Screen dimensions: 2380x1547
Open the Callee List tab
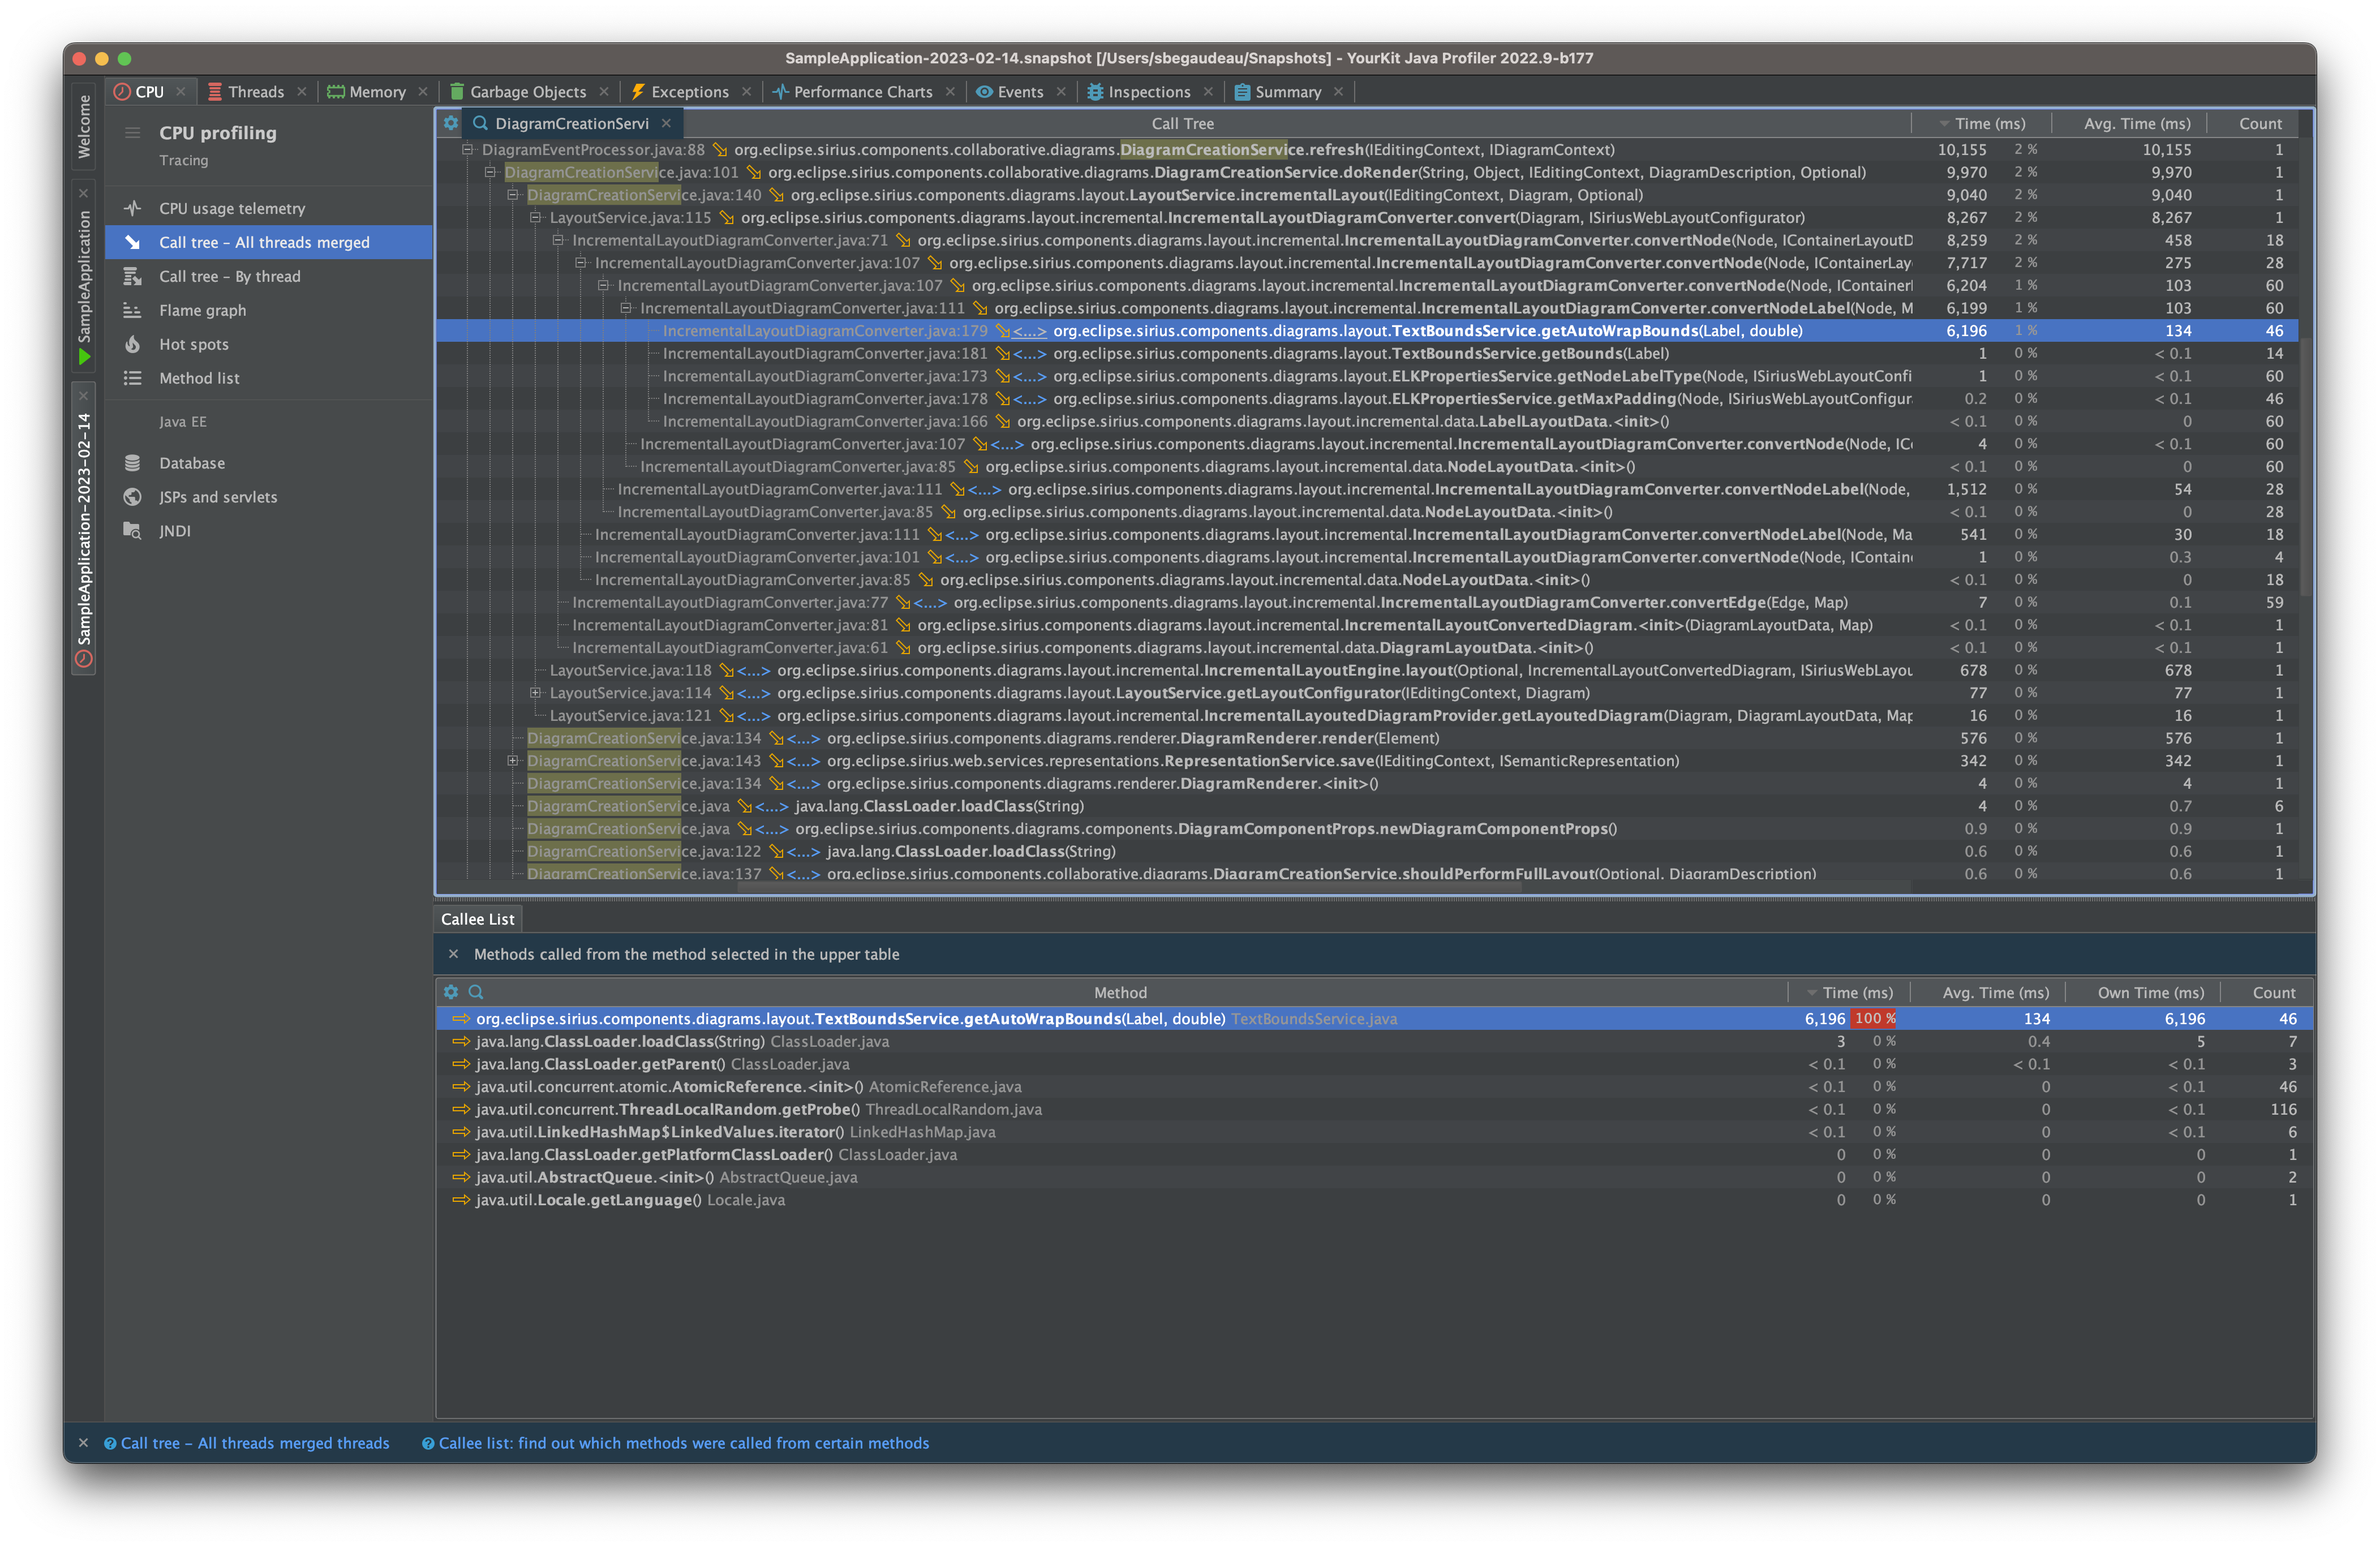click(478, 920)
